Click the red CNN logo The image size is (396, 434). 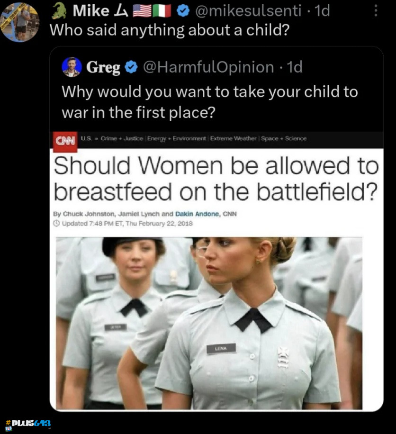(65, 142)
